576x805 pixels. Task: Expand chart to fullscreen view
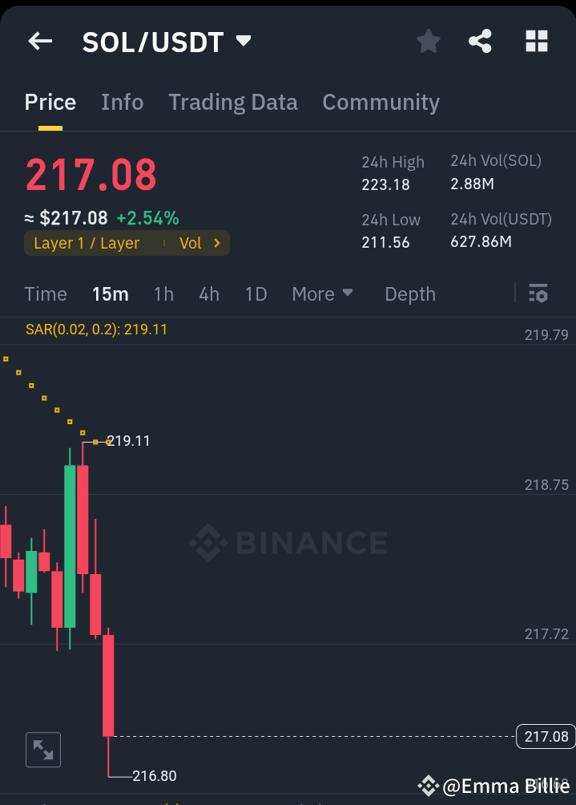point(42,750)
